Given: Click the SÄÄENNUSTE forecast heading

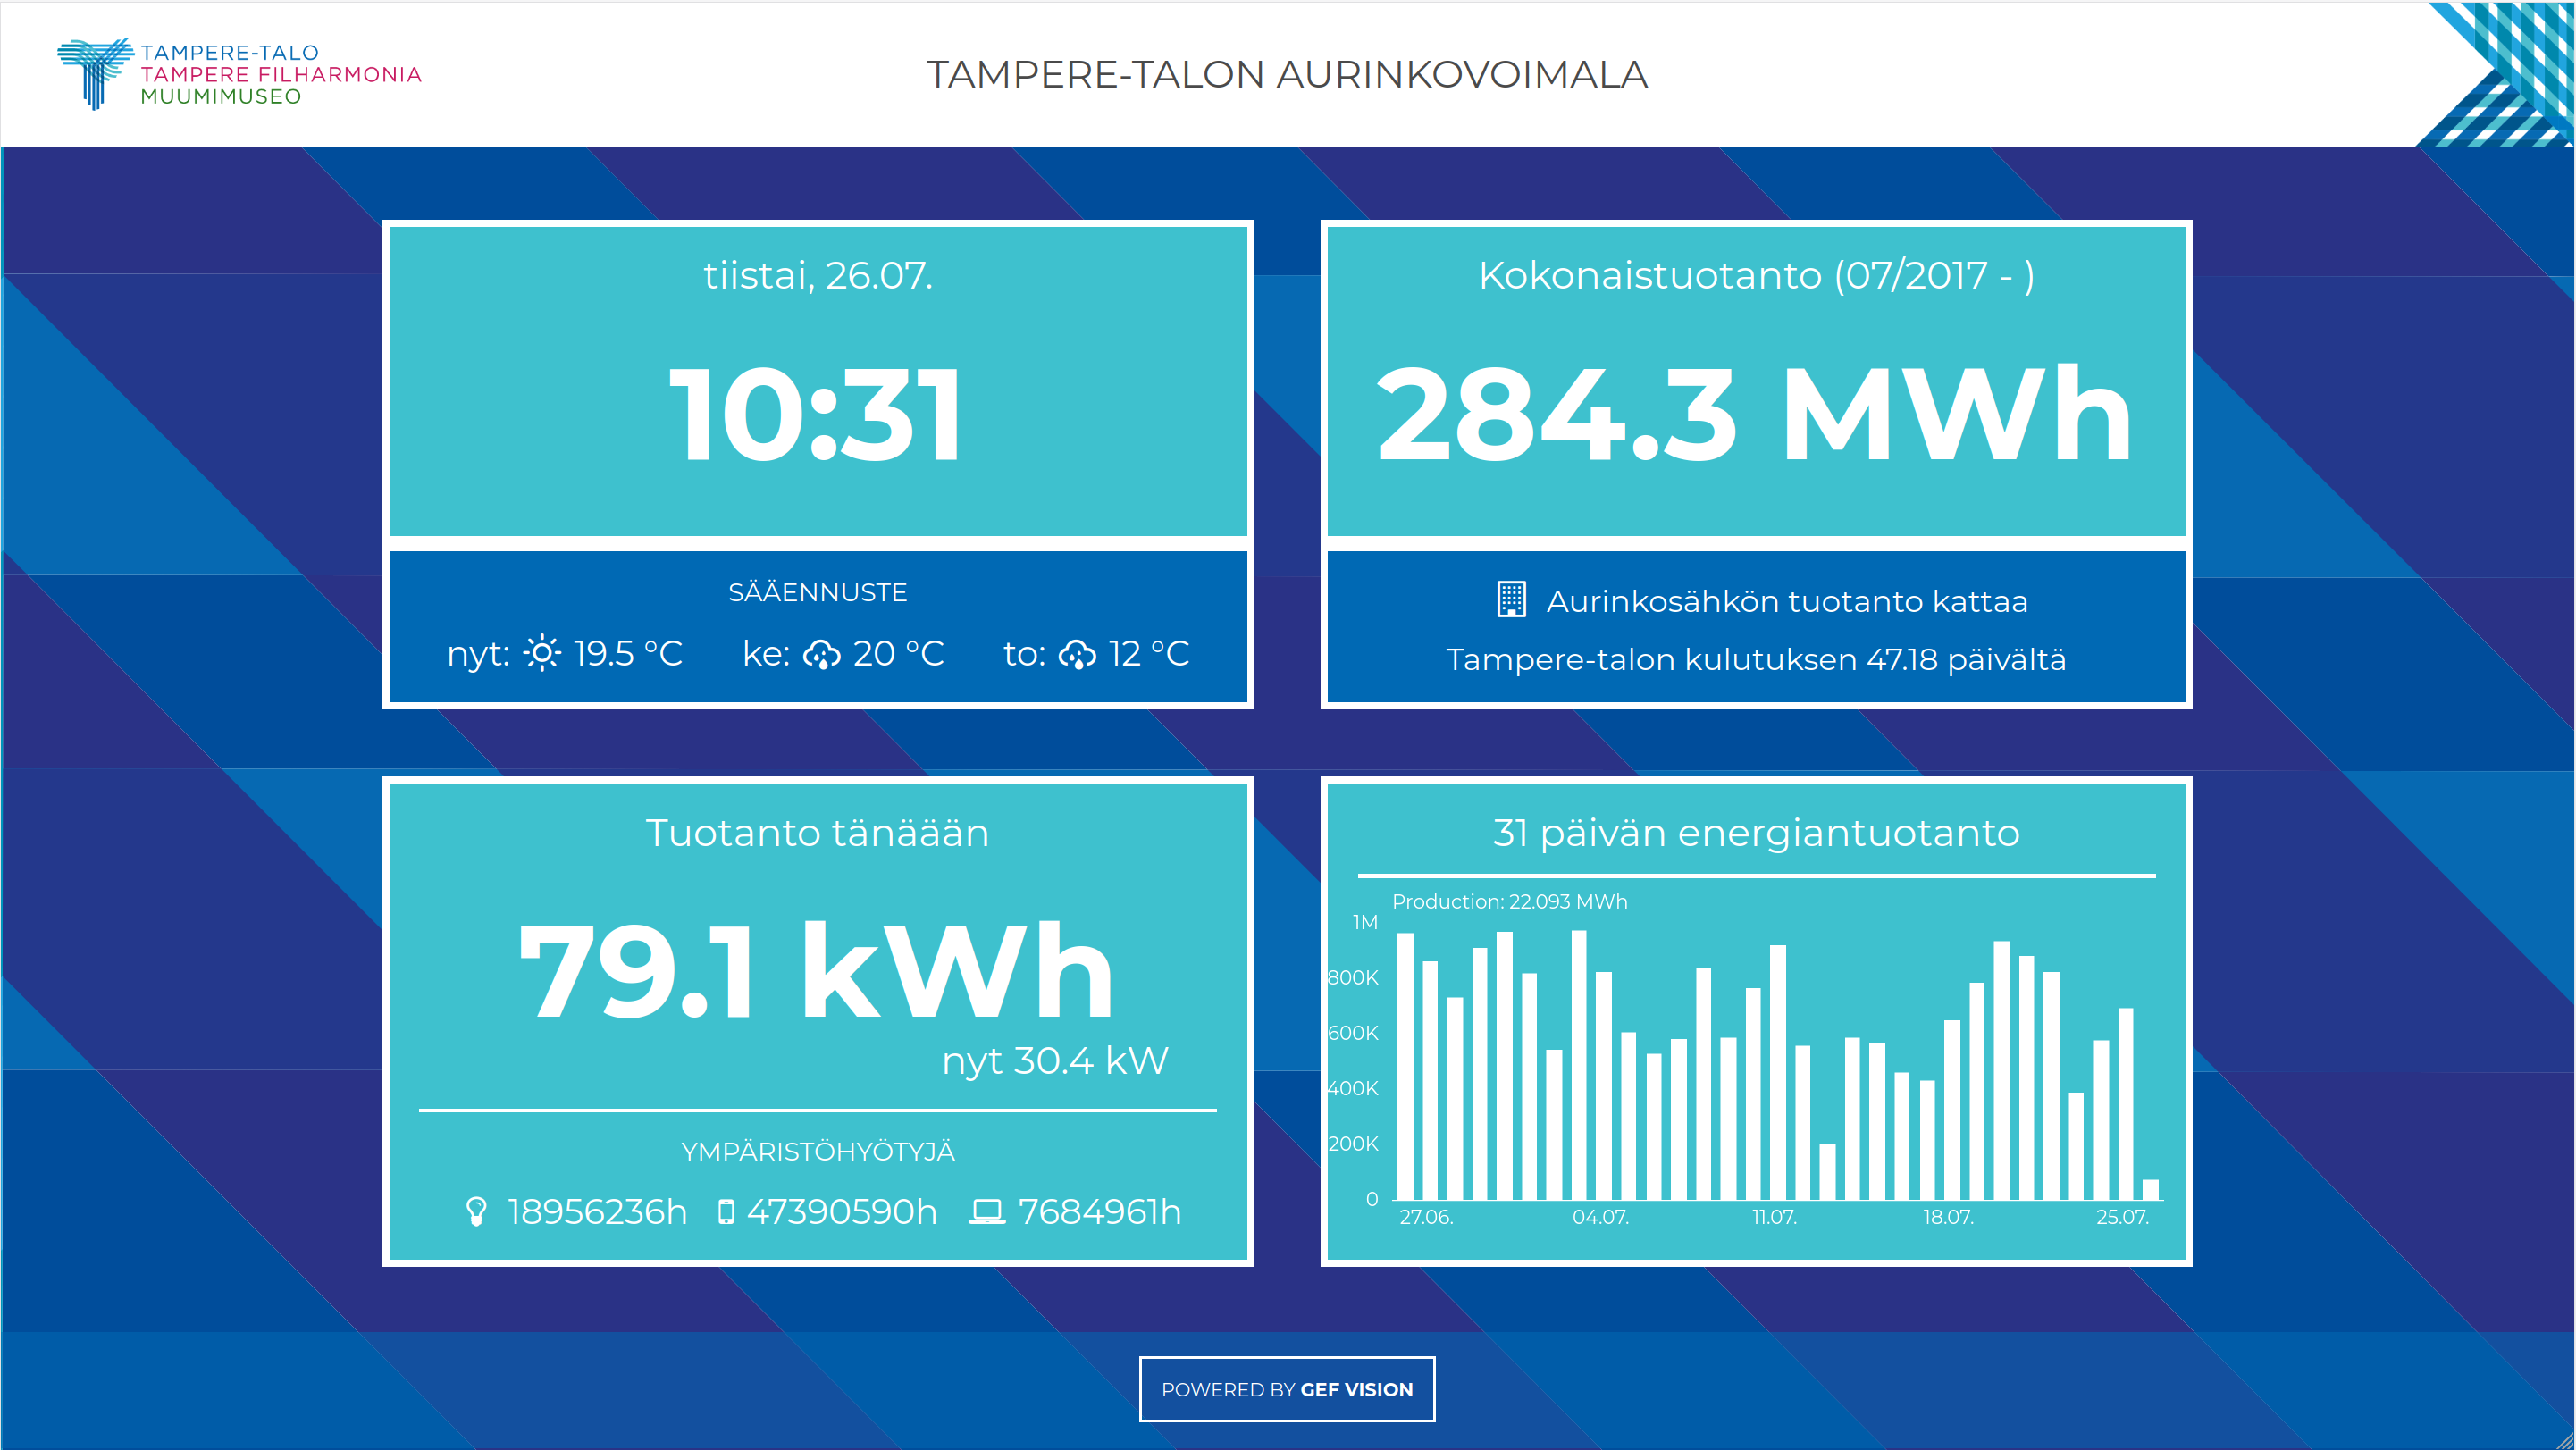Looking at the screenshot, I should (x=817, y=592).
